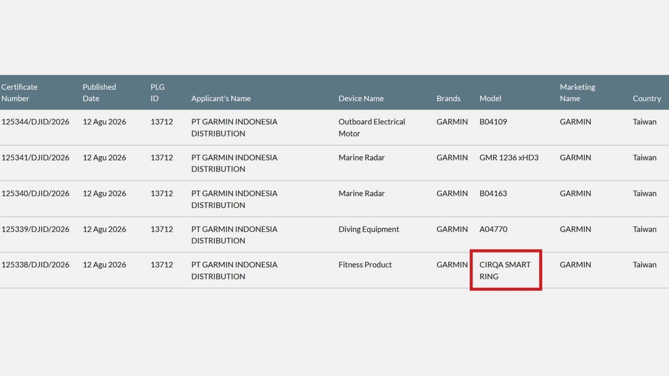
Task: Select certificate number 125338/DJID/2026
Action: [x=35, y=265]
